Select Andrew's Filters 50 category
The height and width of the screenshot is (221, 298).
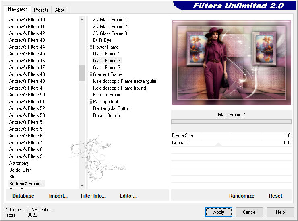27,95
